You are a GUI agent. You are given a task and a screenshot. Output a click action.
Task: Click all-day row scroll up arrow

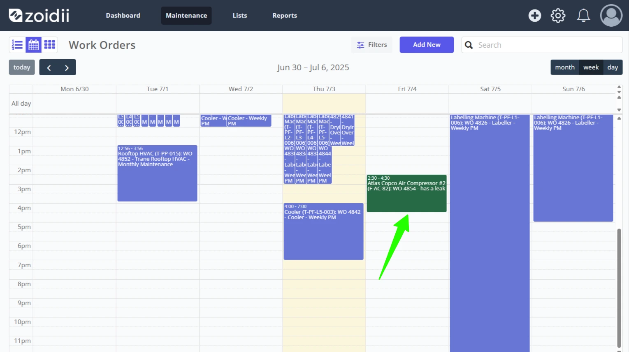619,97
